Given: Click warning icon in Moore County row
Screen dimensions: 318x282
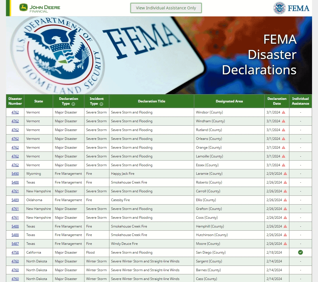Looking at the screenshot, I should click(x=285, y=244).
